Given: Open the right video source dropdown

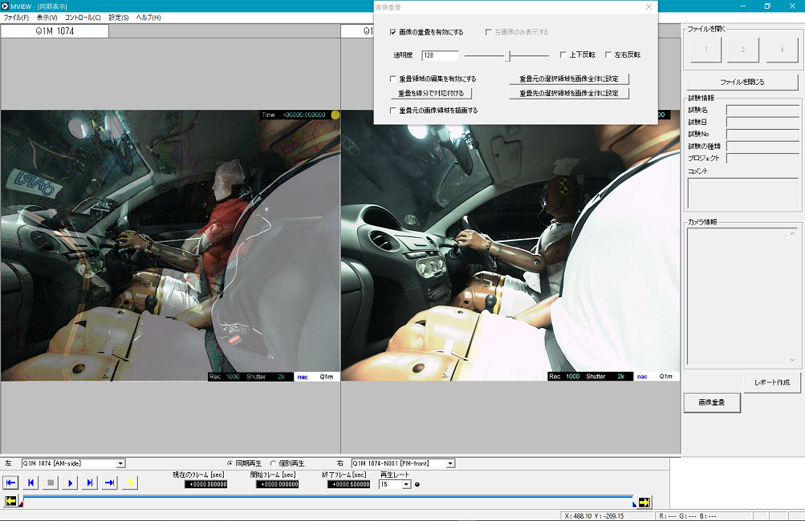Looking at the screenshot, I should (450, 463).
